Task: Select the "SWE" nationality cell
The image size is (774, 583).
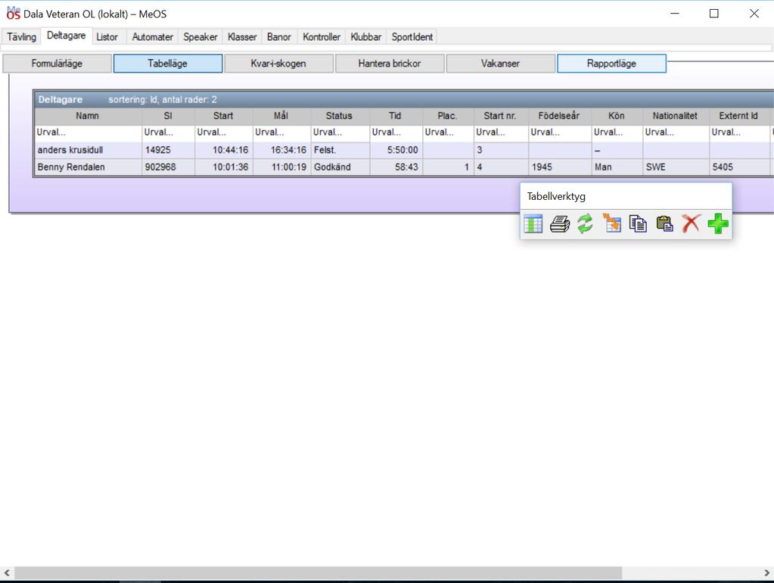Action: (676, 167)
